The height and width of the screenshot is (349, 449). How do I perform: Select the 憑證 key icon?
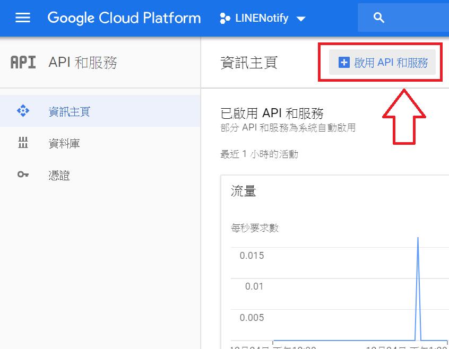pyautogui.click(x=23, y=174)
